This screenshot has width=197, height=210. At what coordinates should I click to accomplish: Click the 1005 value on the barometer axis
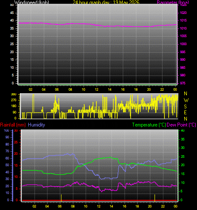click(183, 36)
